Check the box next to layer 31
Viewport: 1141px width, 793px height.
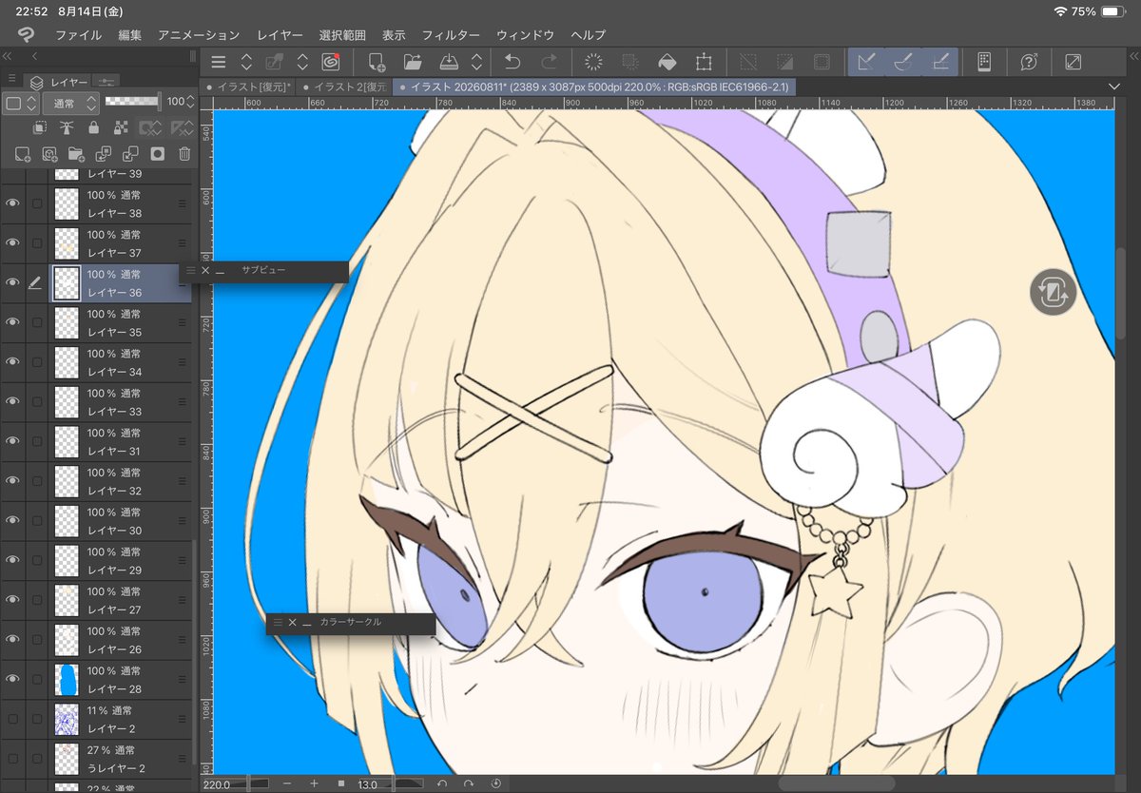pyautogui.click(x=37, y=441)
